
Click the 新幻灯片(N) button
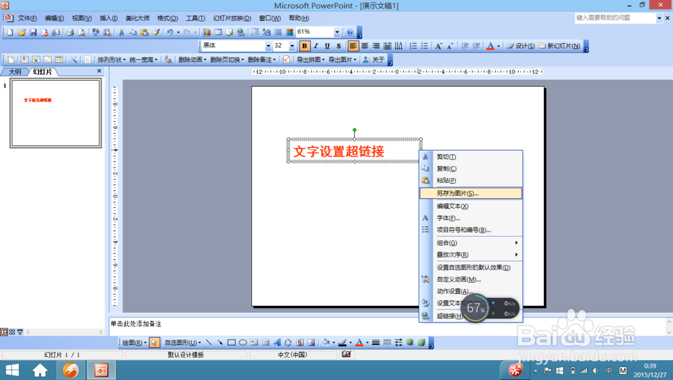pos(559,46)
